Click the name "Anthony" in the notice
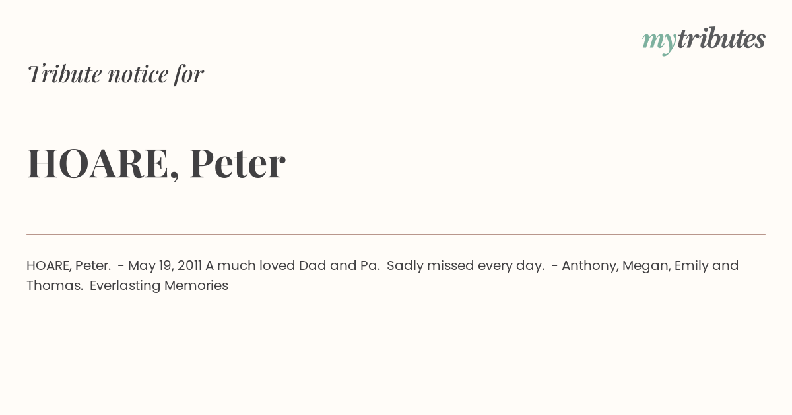This screenshot has width=792, height=415. [589, 266]
